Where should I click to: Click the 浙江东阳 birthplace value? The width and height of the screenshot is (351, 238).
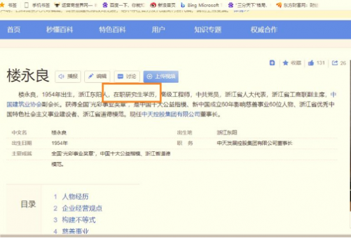(x=227, y=133)
